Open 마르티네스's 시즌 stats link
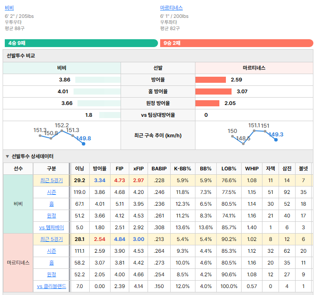 (x=51, y=251)
